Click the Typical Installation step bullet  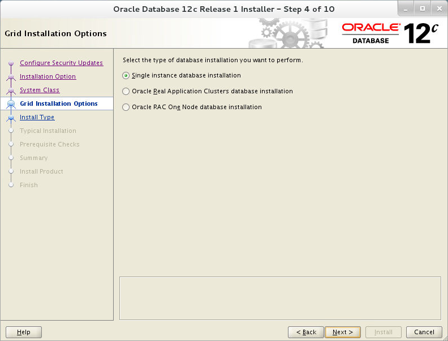tap(11, 131)
